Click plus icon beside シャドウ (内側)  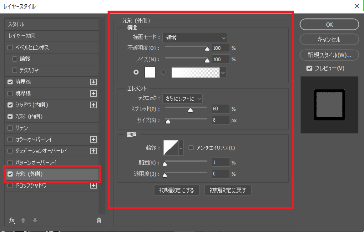coord(93,105)
